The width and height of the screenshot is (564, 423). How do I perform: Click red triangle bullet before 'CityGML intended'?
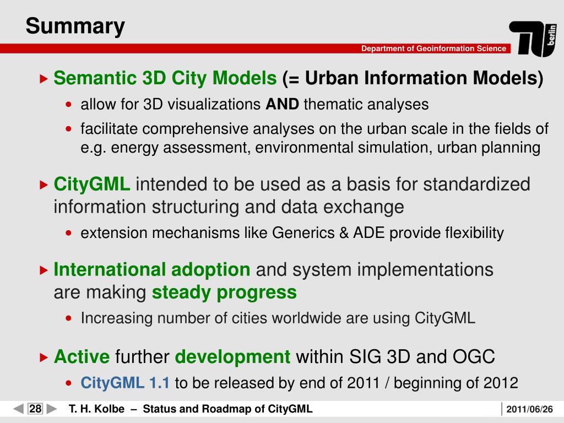point(44,185)
